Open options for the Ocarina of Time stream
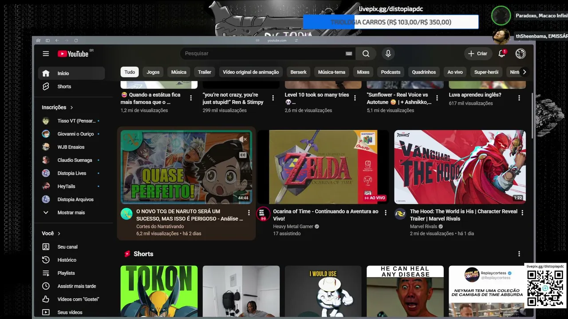Image resolution: width=568 pixels, height=319 pixels. 385,213
